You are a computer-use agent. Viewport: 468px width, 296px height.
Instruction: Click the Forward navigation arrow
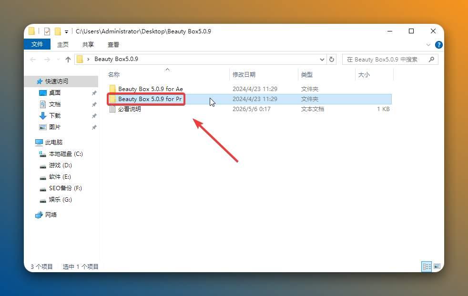pyautogui.click(x=47, y=60)
